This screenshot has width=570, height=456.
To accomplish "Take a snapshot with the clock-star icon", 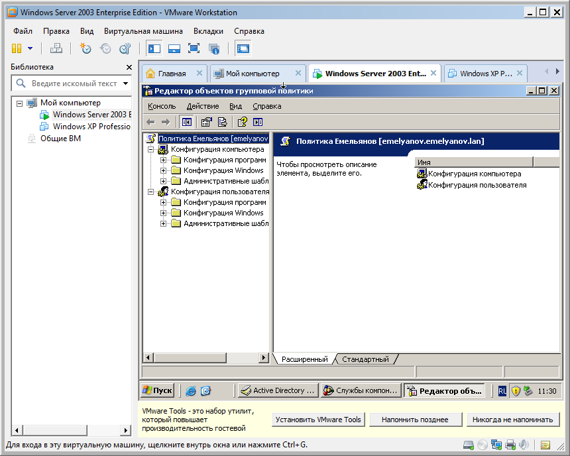I will tap(85, 48).
